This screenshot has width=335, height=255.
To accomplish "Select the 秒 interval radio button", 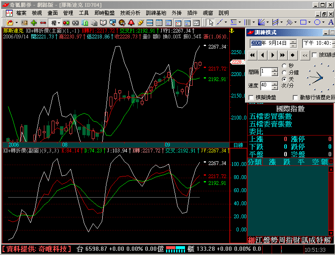I will 284,66.
